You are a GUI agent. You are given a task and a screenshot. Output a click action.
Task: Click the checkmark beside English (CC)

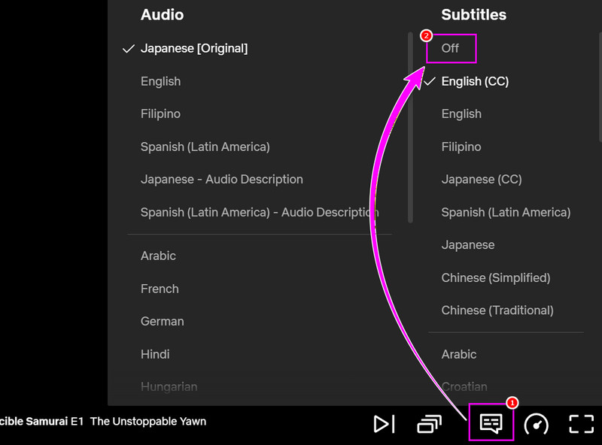[429, 81]
